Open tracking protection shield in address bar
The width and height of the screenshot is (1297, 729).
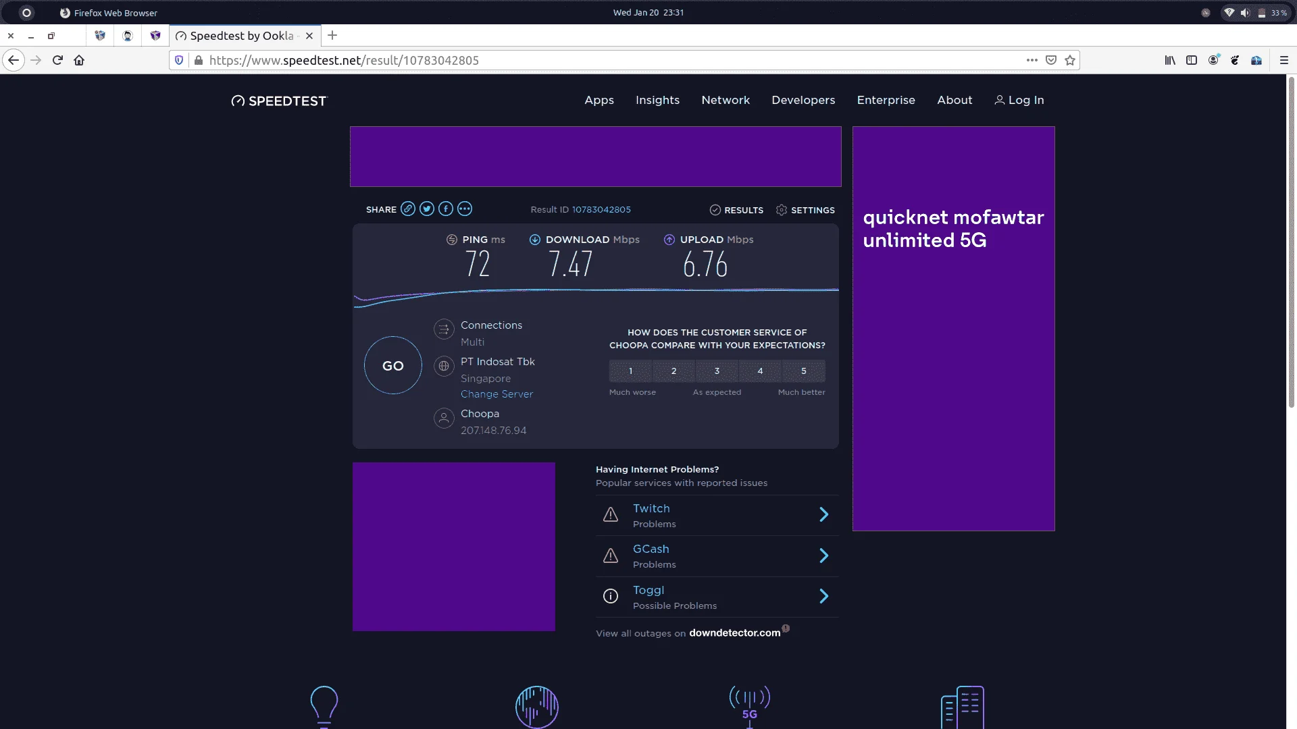point(179,60)
